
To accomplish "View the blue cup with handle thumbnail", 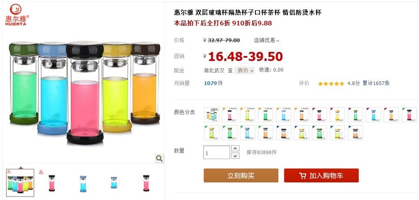I will (x=115, y=182).
